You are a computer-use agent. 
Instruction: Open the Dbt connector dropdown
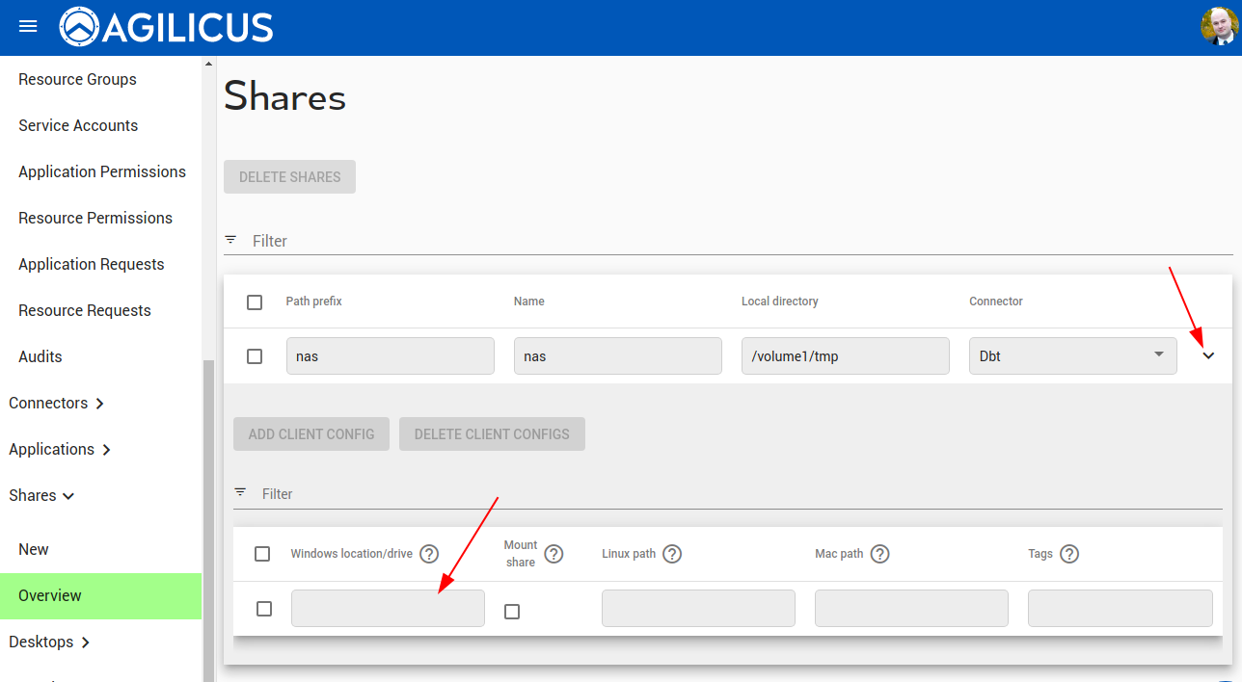coord(1072,355)
